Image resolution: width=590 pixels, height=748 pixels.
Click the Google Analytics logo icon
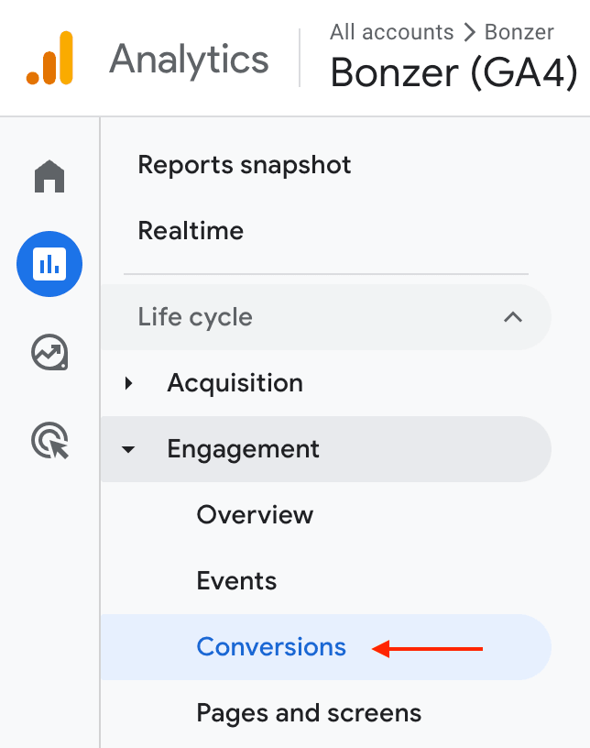pyautogui.click(x=49, y=58)
